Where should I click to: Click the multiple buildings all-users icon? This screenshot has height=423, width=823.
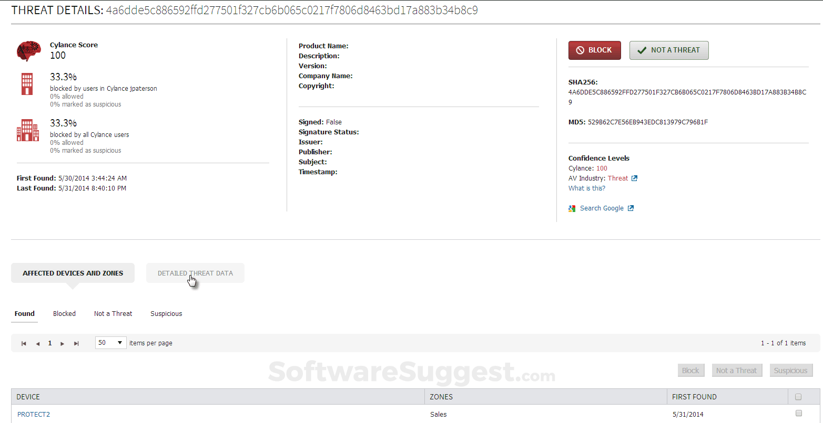point(28,130)
